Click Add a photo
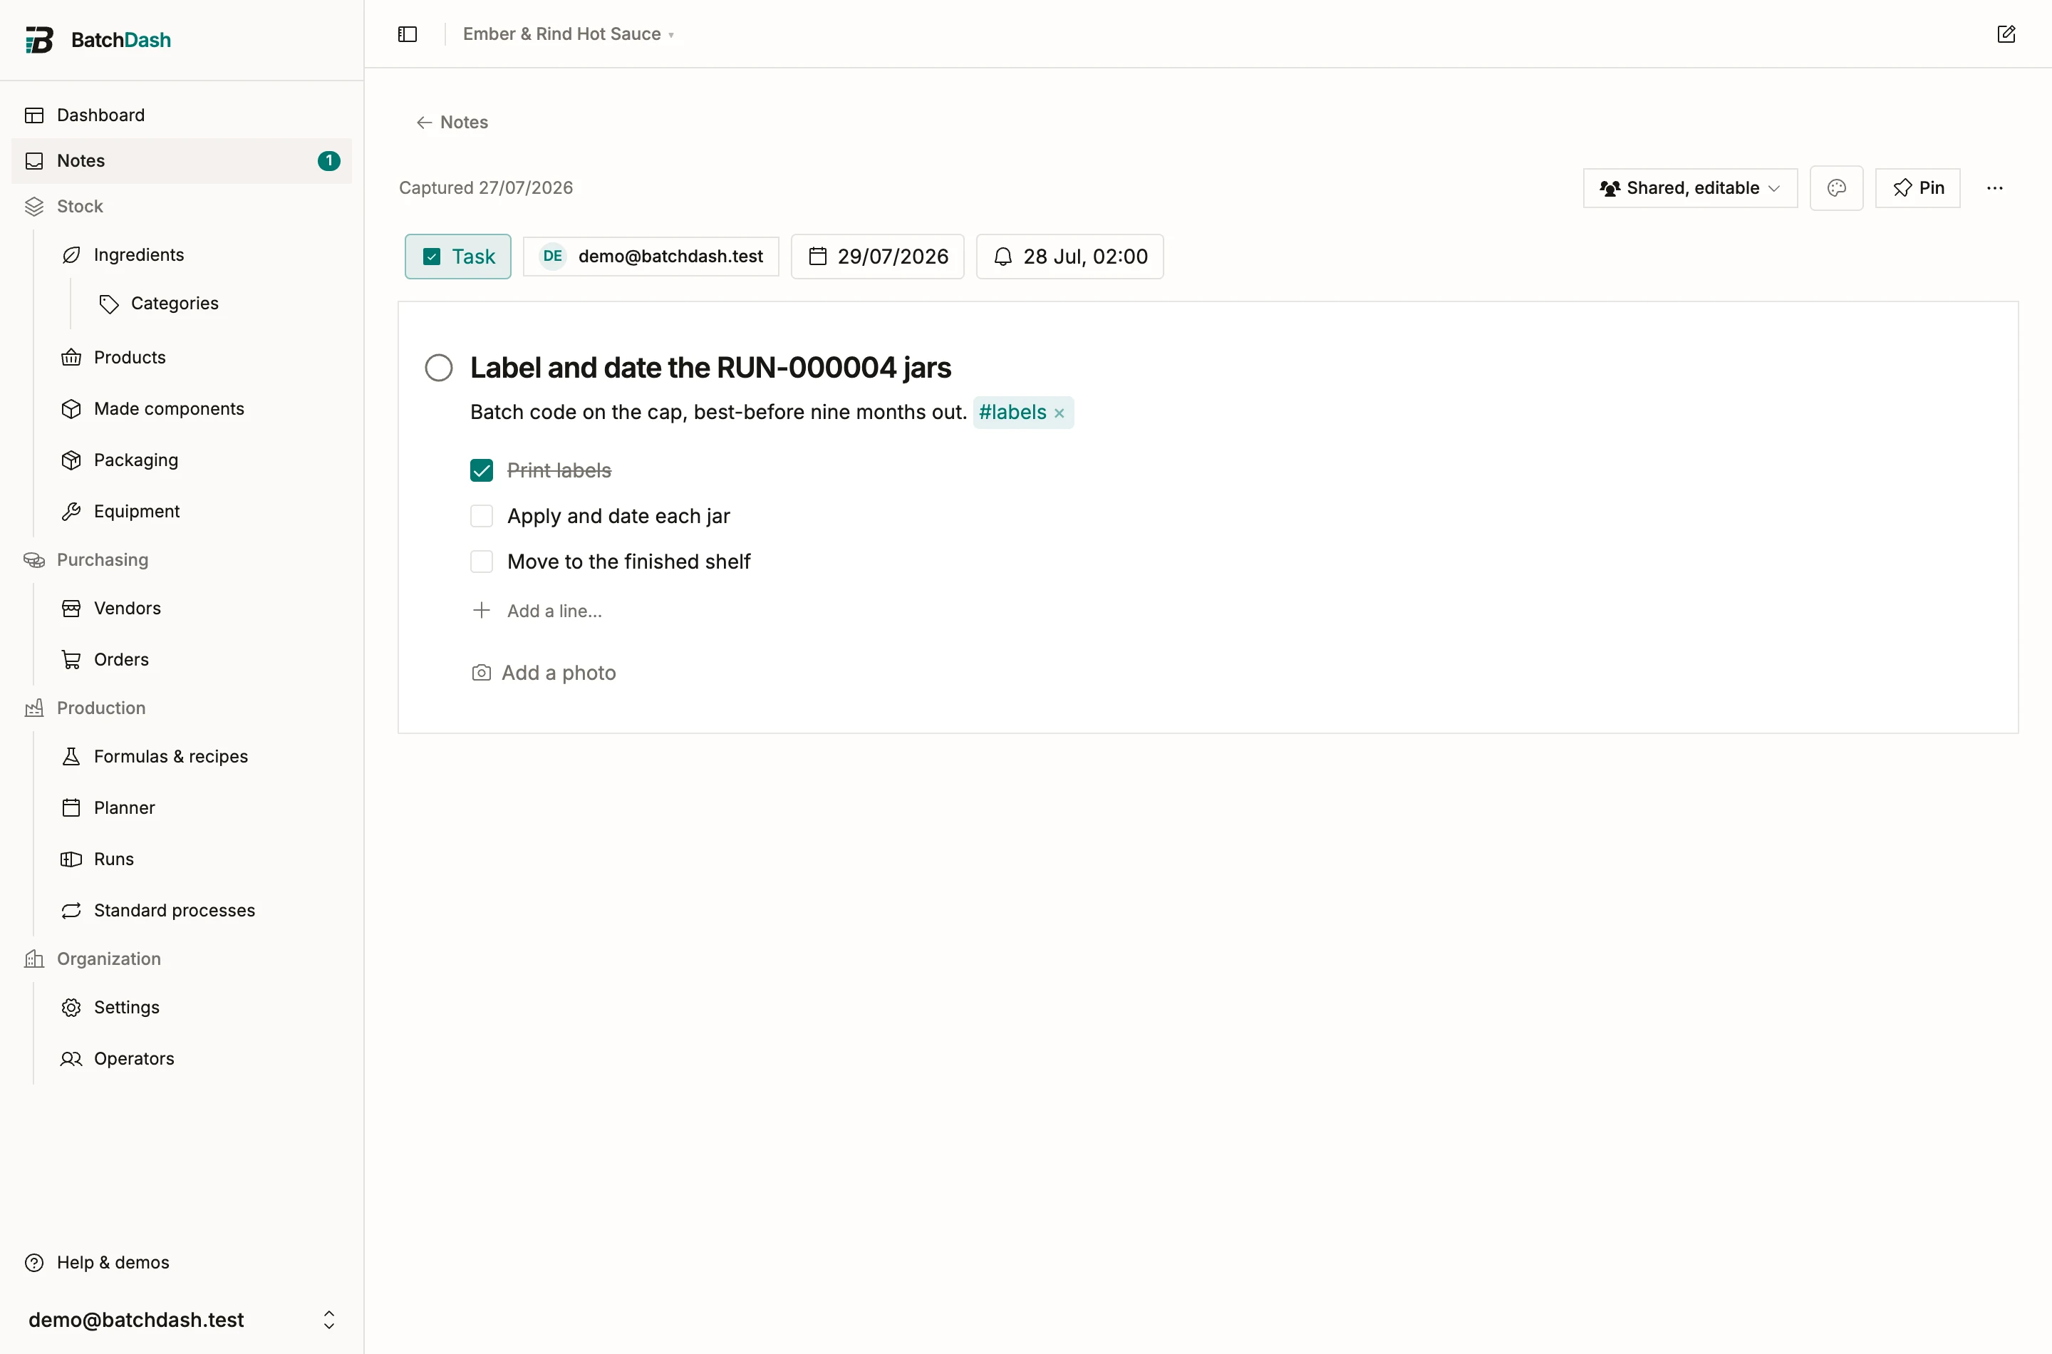The width and height of the screenshot is (2052, 1354). (x=543, y=673)
